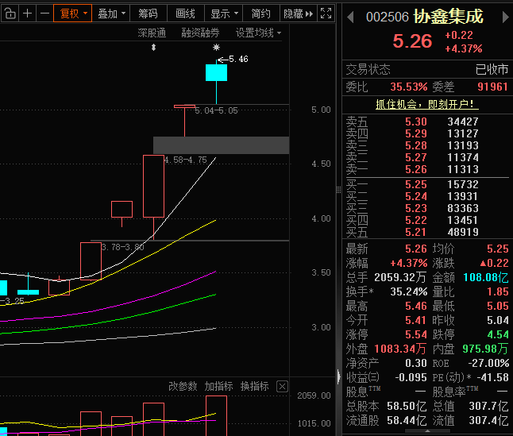Click stock code 002506

point(388,17)
